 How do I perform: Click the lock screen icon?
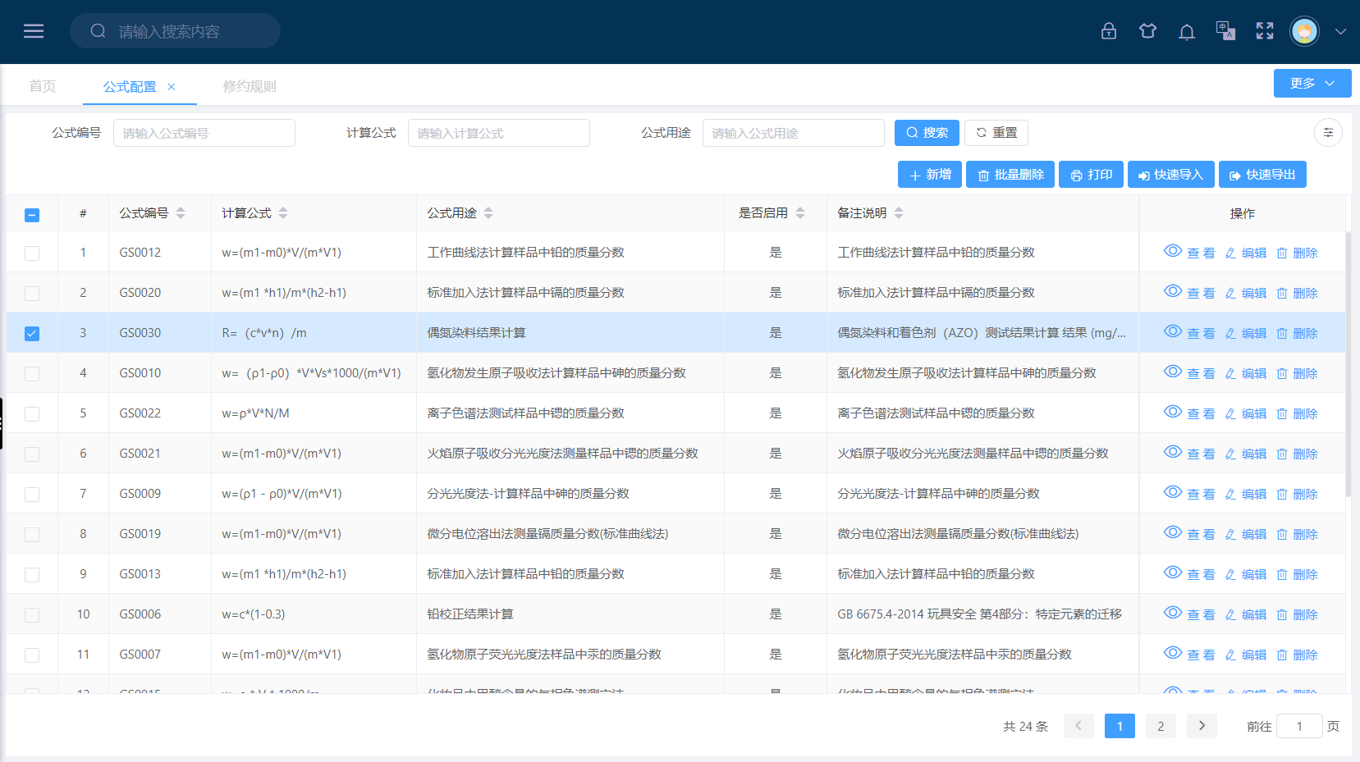(x=1109, y=31)
